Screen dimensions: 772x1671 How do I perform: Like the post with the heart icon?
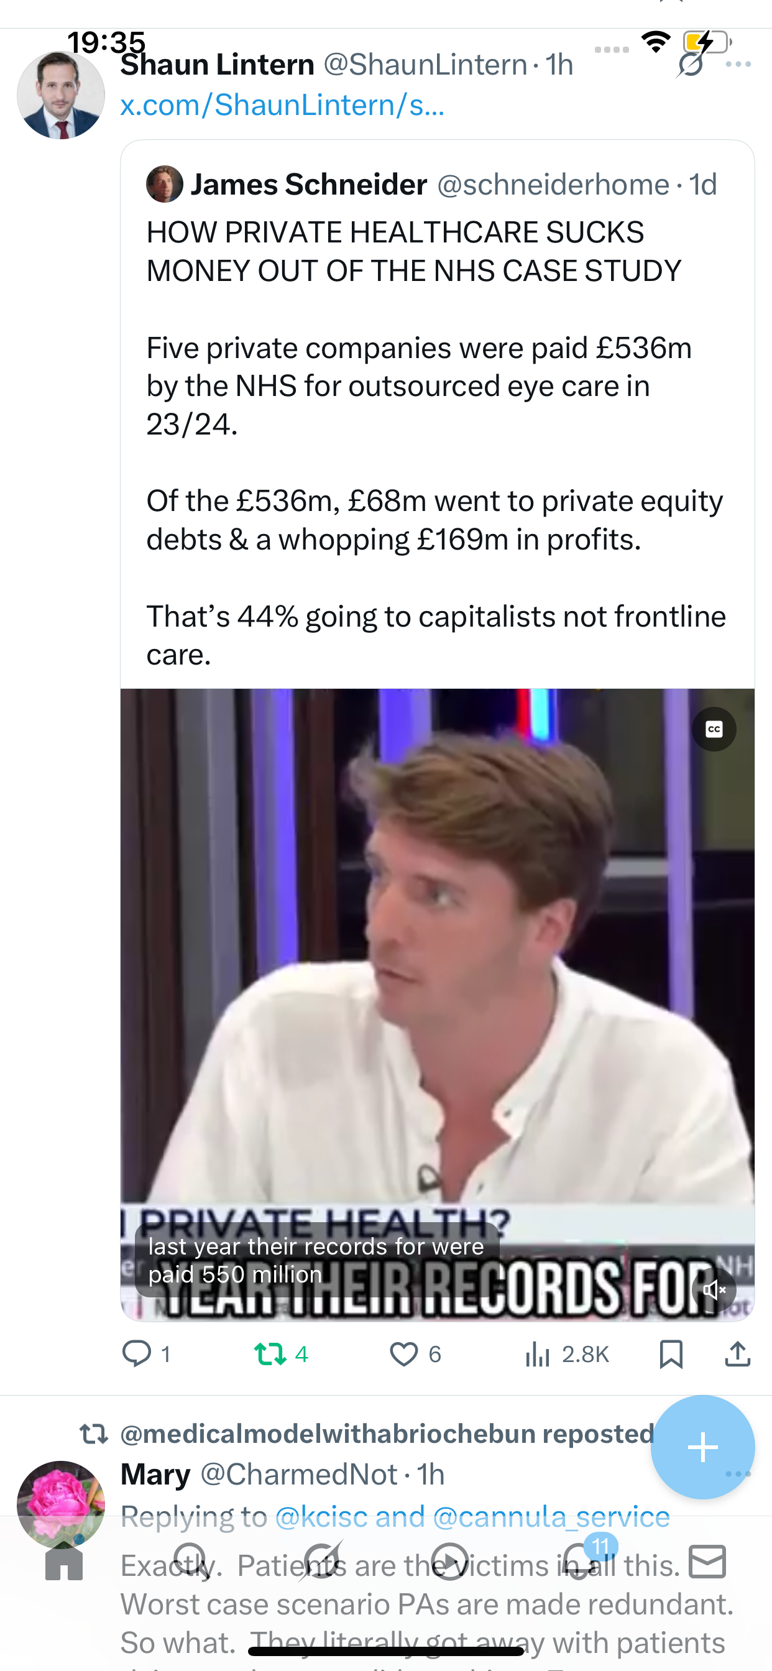pos(403,1354)
